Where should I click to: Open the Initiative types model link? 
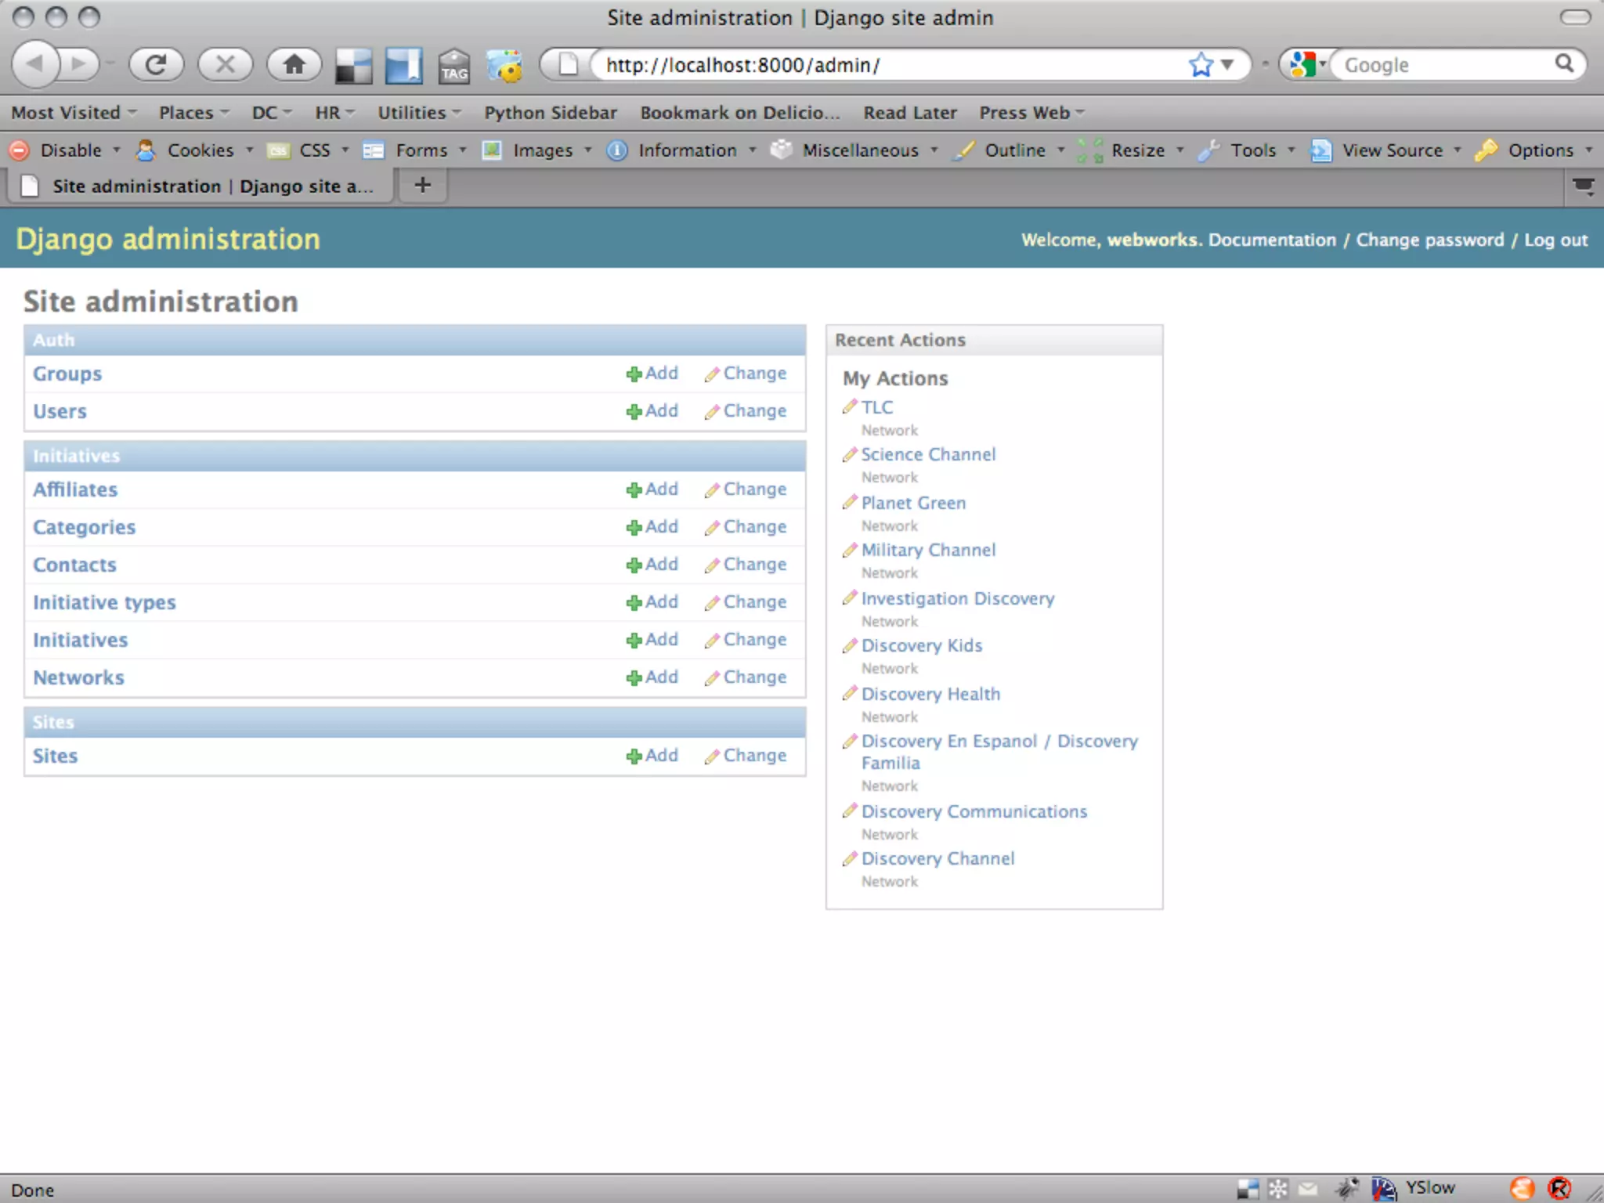(104, 602)
